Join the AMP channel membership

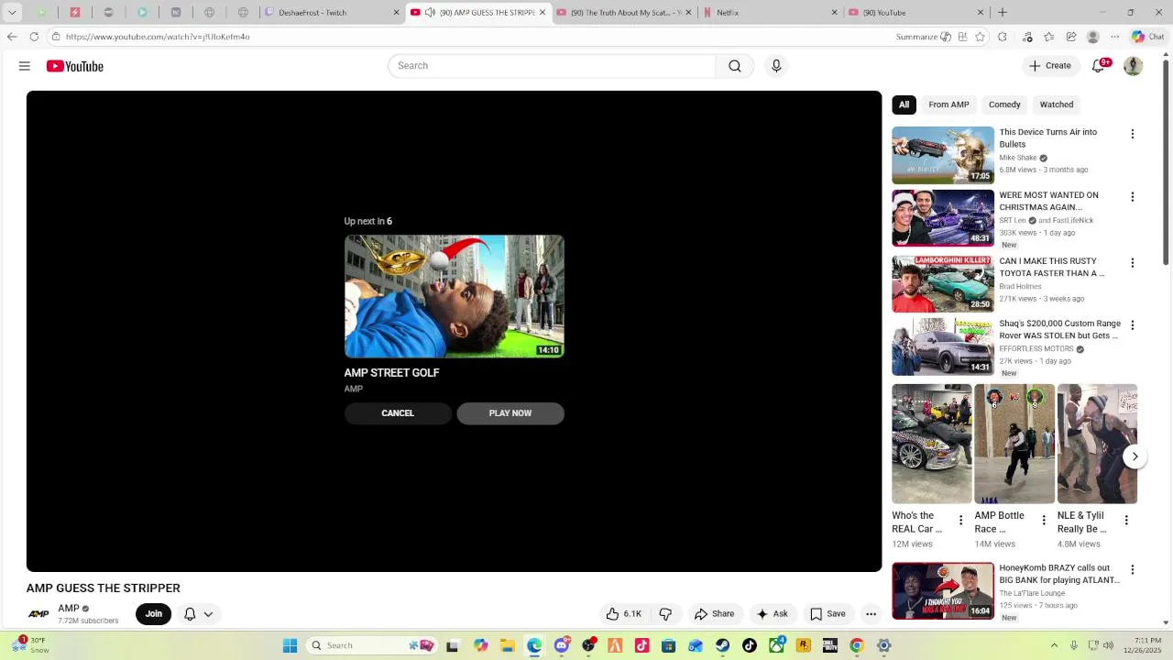153,614
